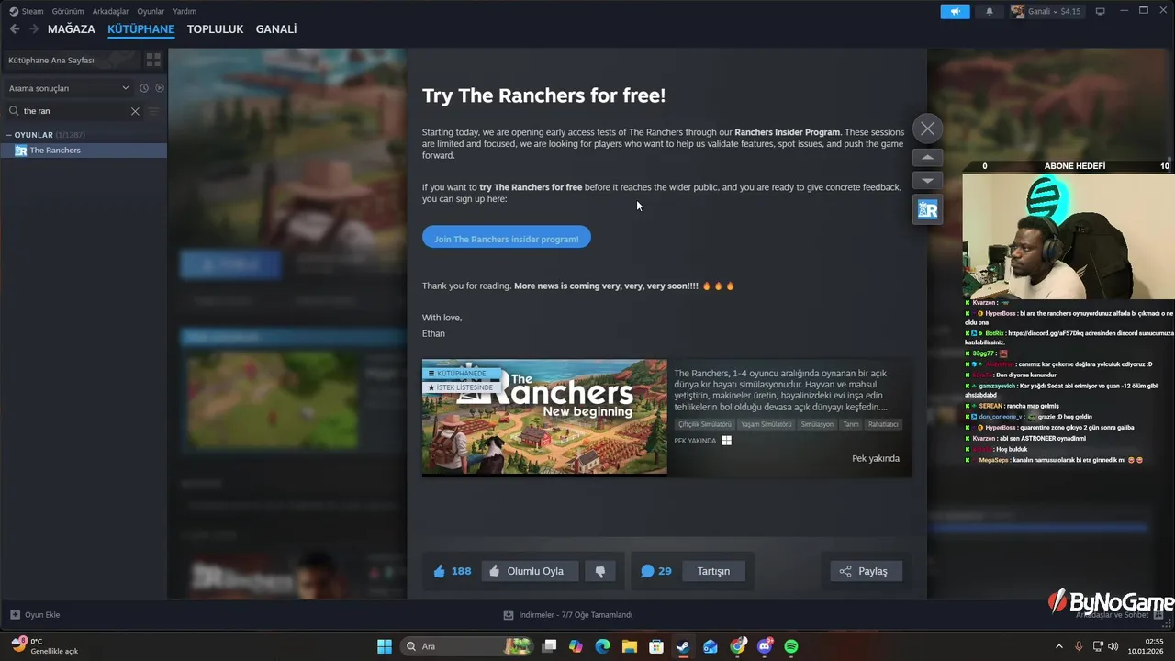Open the Arkadaşlar menu

pyautogui.click(x=110, y=11)
